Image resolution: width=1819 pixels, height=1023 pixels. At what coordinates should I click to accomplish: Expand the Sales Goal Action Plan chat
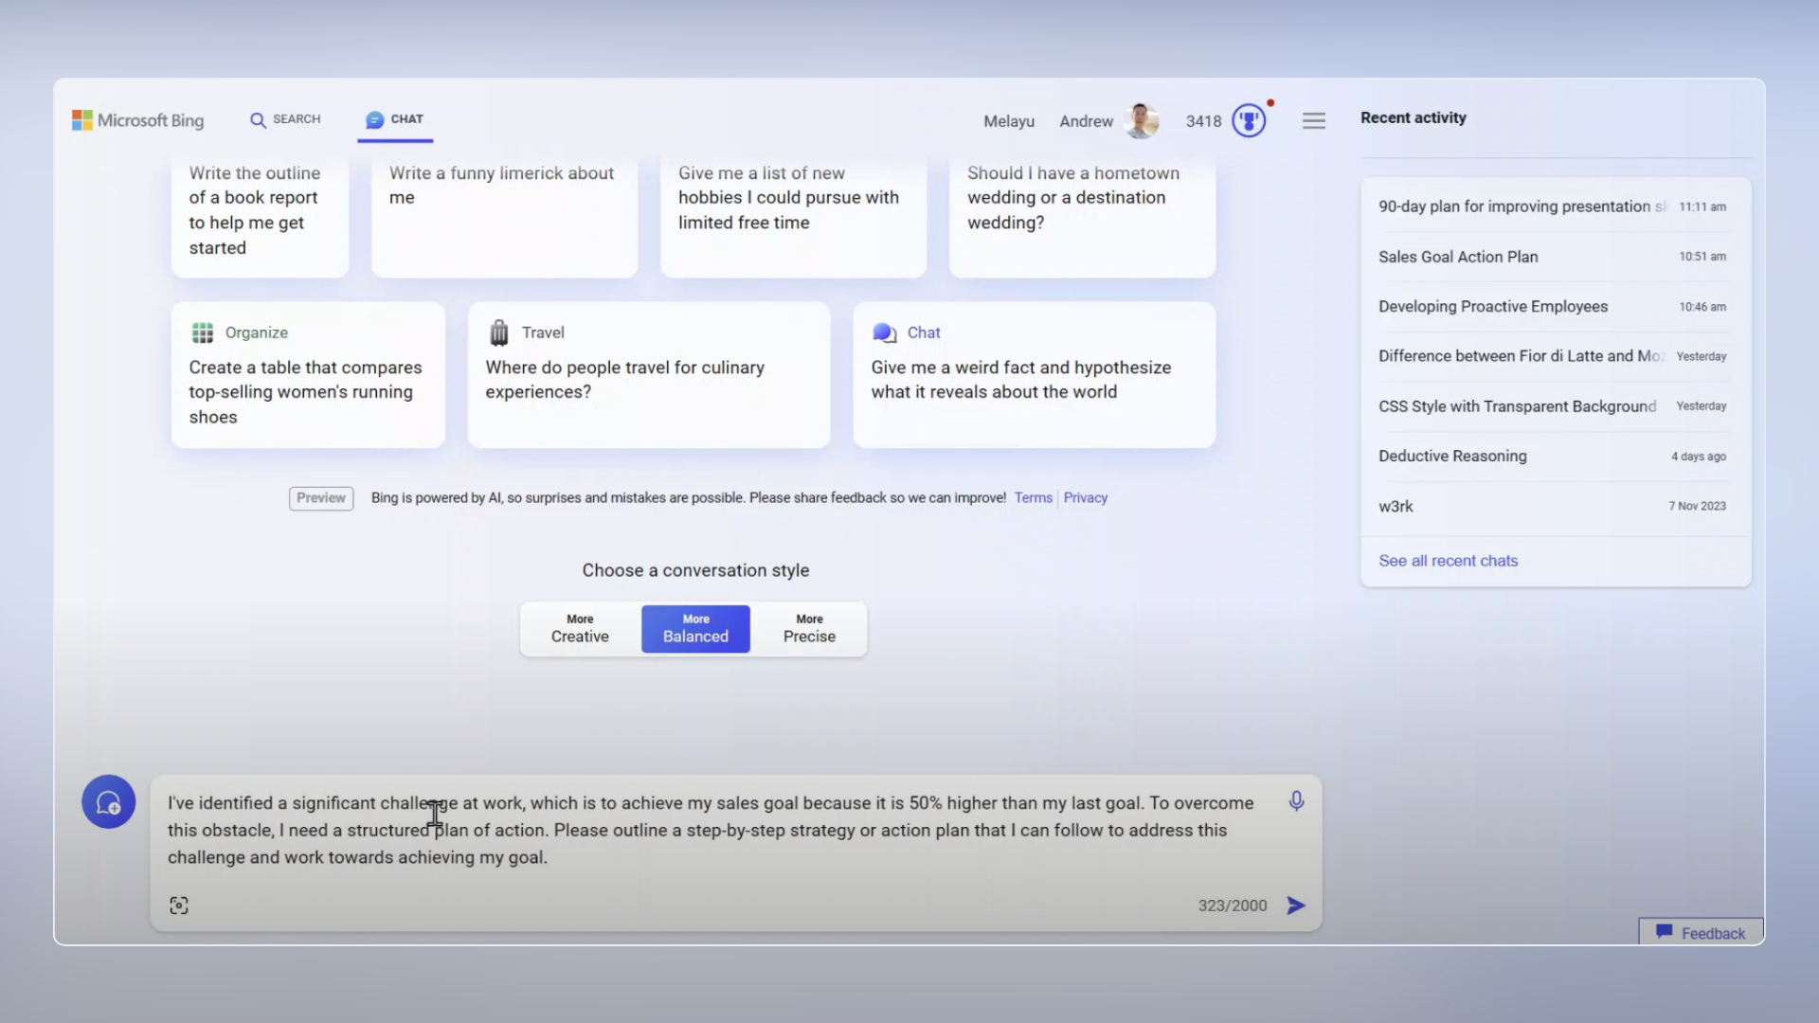[x=1458, y=256]
